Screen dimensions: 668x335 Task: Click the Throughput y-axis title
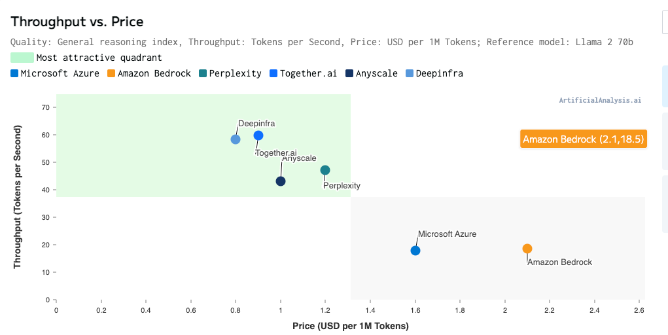point(18,197)
